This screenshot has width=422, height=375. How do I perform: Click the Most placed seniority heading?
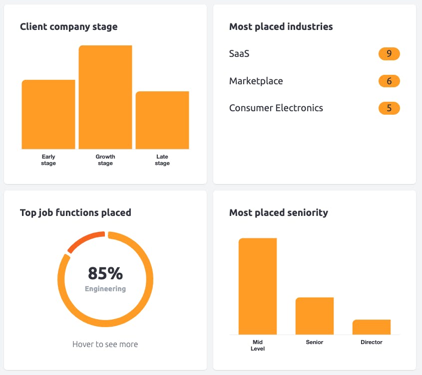click(x=279, y=212)
